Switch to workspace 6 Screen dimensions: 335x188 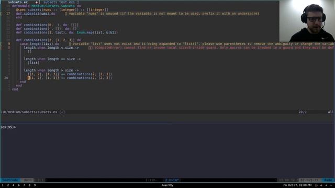pos(19,185)
